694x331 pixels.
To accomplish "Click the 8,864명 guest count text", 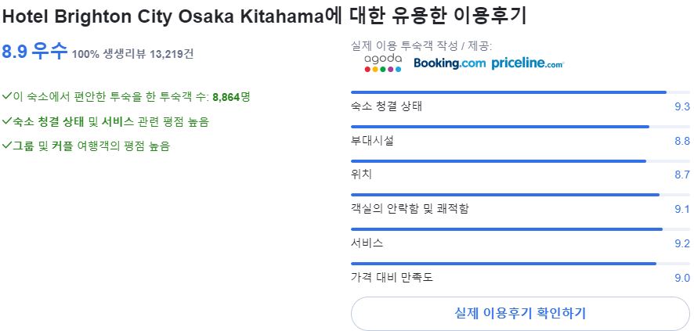I will tap(232, 96).
